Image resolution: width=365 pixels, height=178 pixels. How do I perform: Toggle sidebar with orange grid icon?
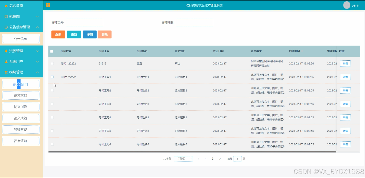click(x=48, y=5)
